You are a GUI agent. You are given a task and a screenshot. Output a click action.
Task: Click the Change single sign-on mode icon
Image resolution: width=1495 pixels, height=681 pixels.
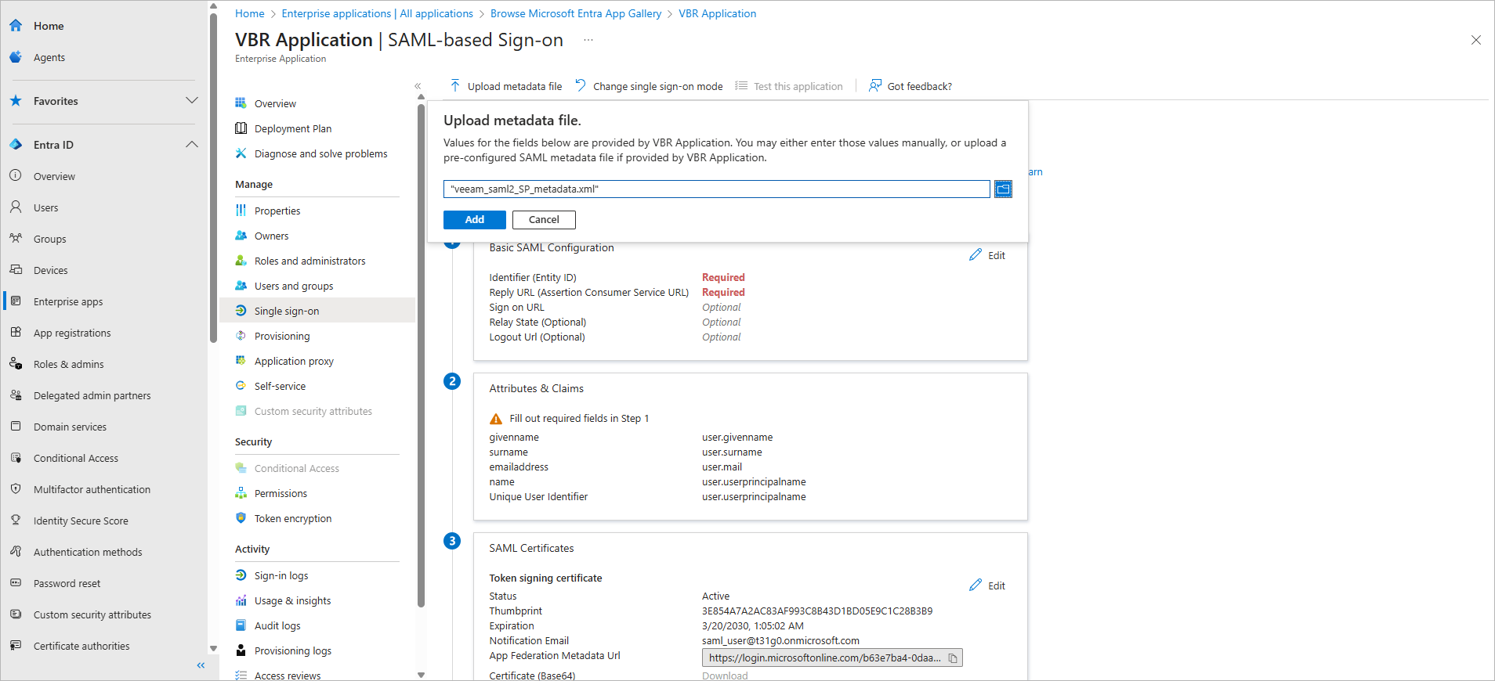pos(581,86)
